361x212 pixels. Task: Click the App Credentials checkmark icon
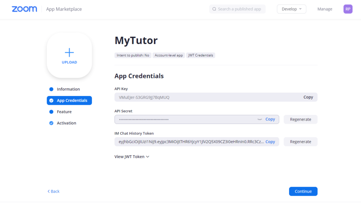51,100
